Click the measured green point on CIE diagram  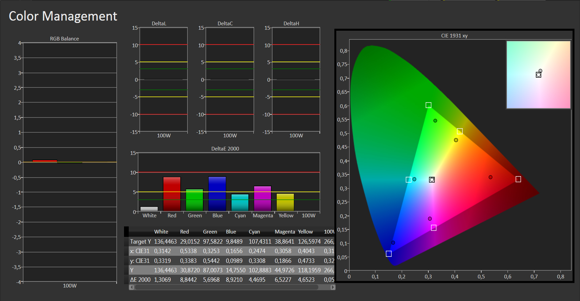(435, 120)
